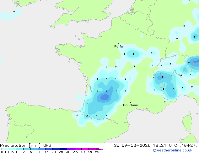Screen dimensions: 199x153
Task: Click the '20' legend scale label
Action: [x=54, y=152]
